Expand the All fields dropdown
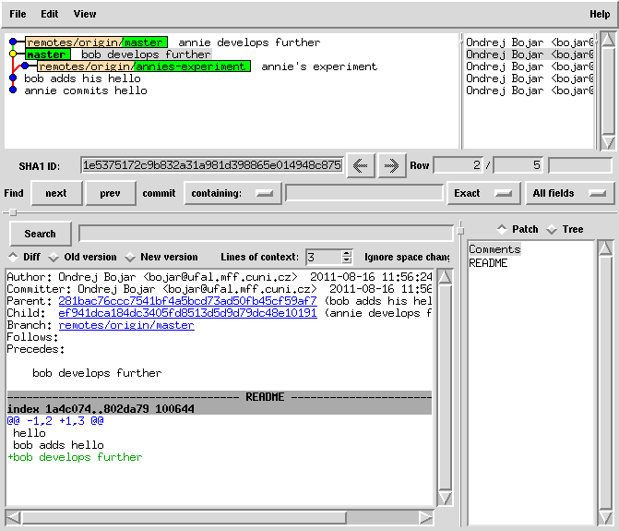 pos(570,193)
